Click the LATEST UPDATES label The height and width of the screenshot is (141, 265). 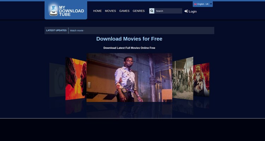56,31
